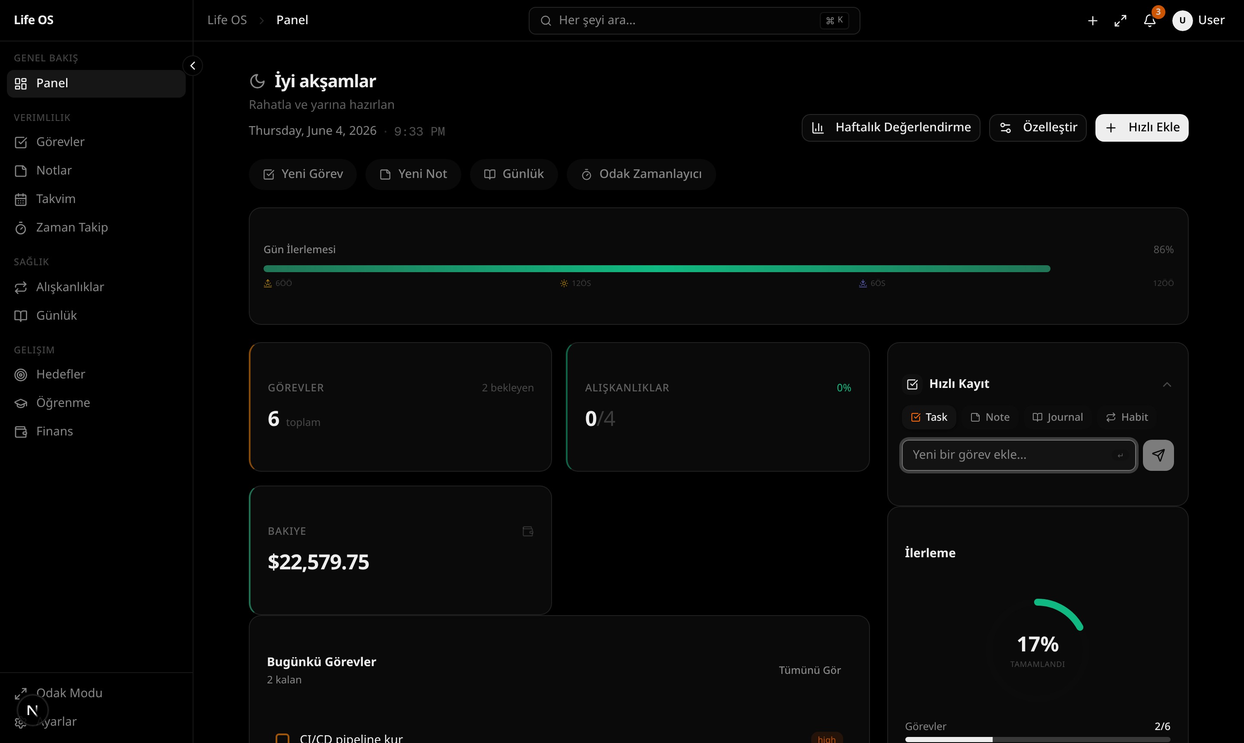The height and width of the screenshot is (743, 1244).
Task: Open Zaman Takip page
Action: 96,228
